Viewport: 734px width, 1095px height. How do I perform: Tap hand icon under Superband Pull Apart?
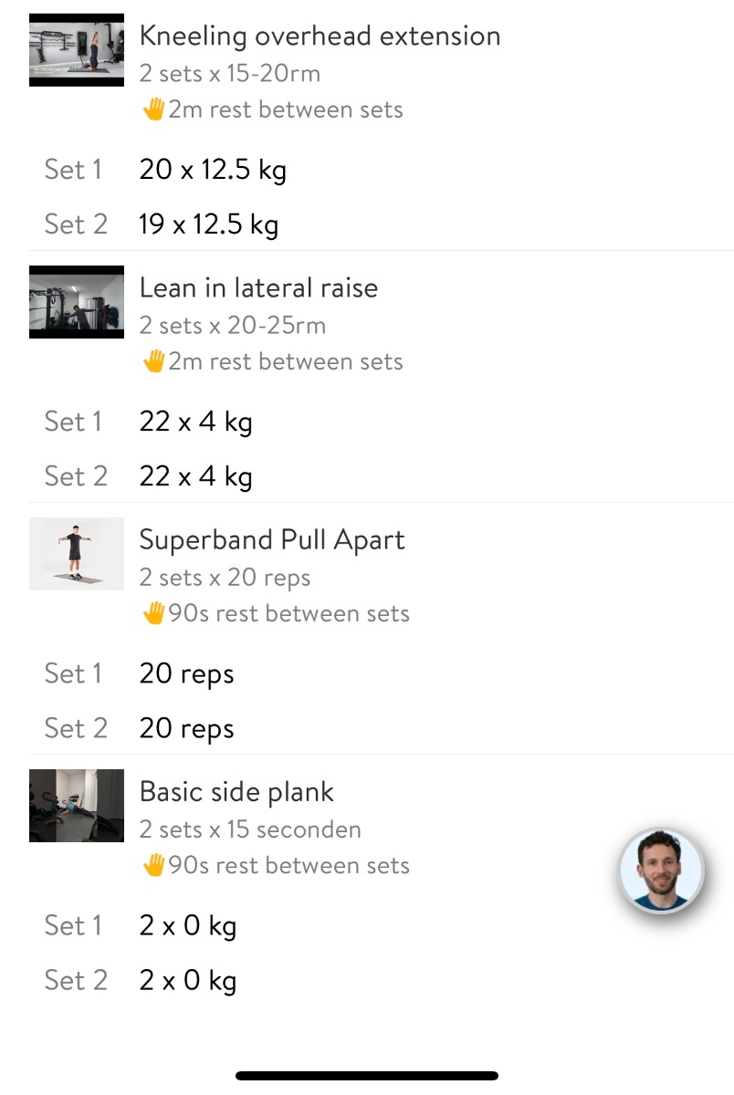click(153, 614)
